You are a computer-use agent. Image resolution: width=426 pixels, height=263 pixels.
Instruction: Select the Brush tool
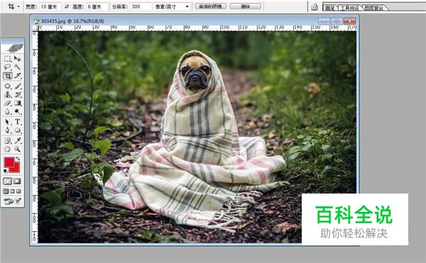click(17, 86)
